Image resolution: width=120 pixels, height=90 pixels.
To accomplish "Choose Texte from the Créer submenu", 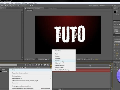I will (64, 54).
